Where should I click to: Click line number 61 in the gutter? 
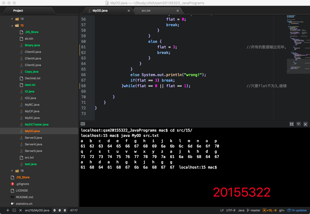click(x=83, y=47)
